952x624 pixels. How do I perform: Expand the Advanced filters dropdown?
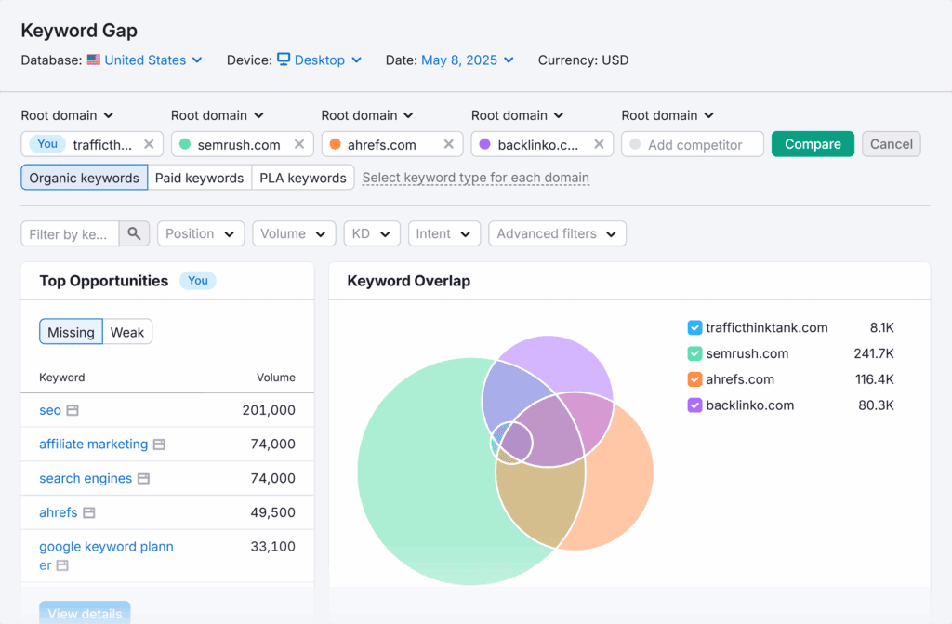557,234
